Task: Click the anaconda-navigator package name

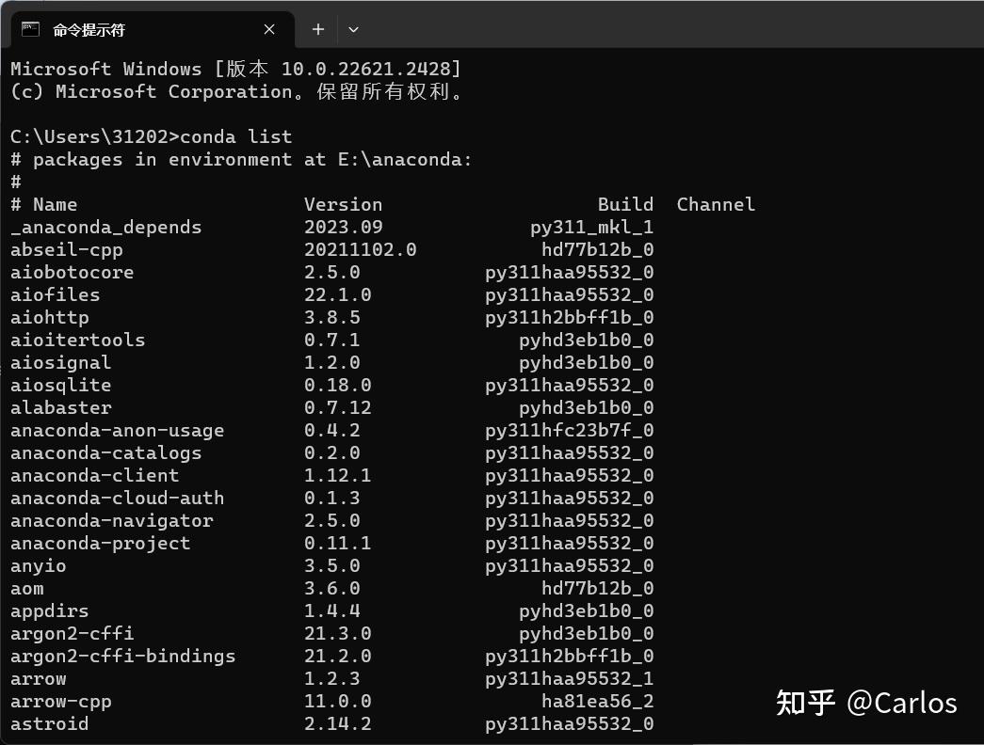Action: (112, 520)
